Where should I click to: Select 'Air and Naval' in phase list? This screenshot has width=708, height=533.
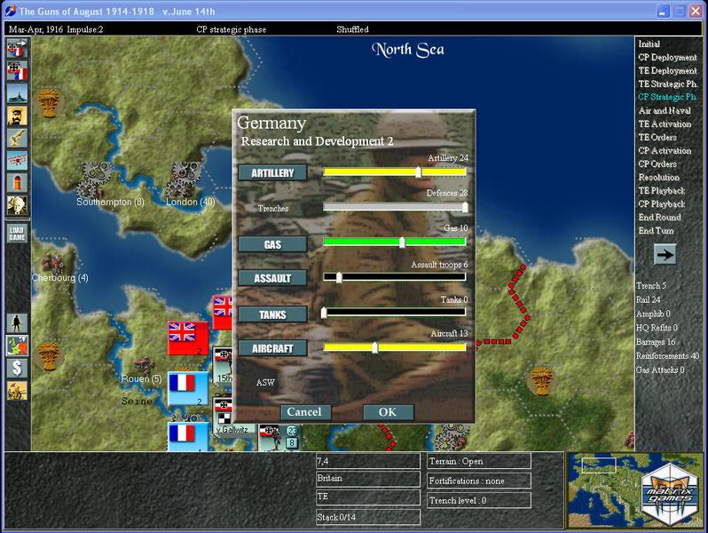(665, 111)
